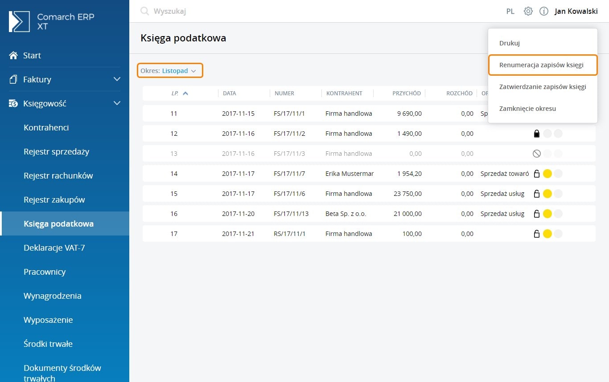Screen dimensions: 609x382
Task: Select Zatwierdzanie zapisów księgi
Action: [x=543, y=87]
